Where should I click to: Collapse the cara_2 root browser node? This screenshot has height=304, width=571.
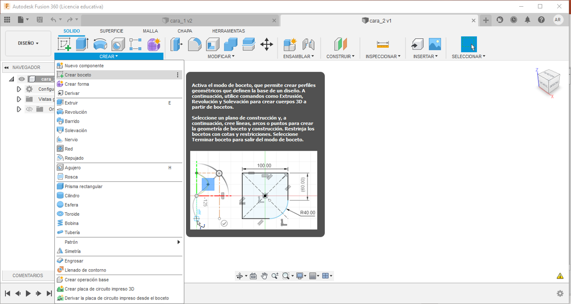tap(12, 79)
